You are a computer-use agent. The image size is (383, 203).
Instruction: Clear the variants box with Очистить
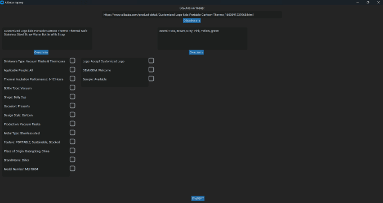[197, 52]
